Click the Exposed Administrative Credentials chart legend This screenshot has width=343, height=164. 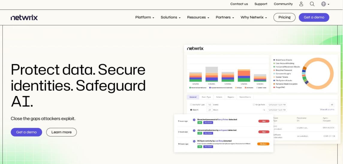220,88
